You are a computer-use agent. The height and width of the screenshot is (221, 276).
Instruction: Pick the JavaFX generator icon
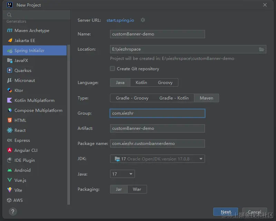[10, 61]
